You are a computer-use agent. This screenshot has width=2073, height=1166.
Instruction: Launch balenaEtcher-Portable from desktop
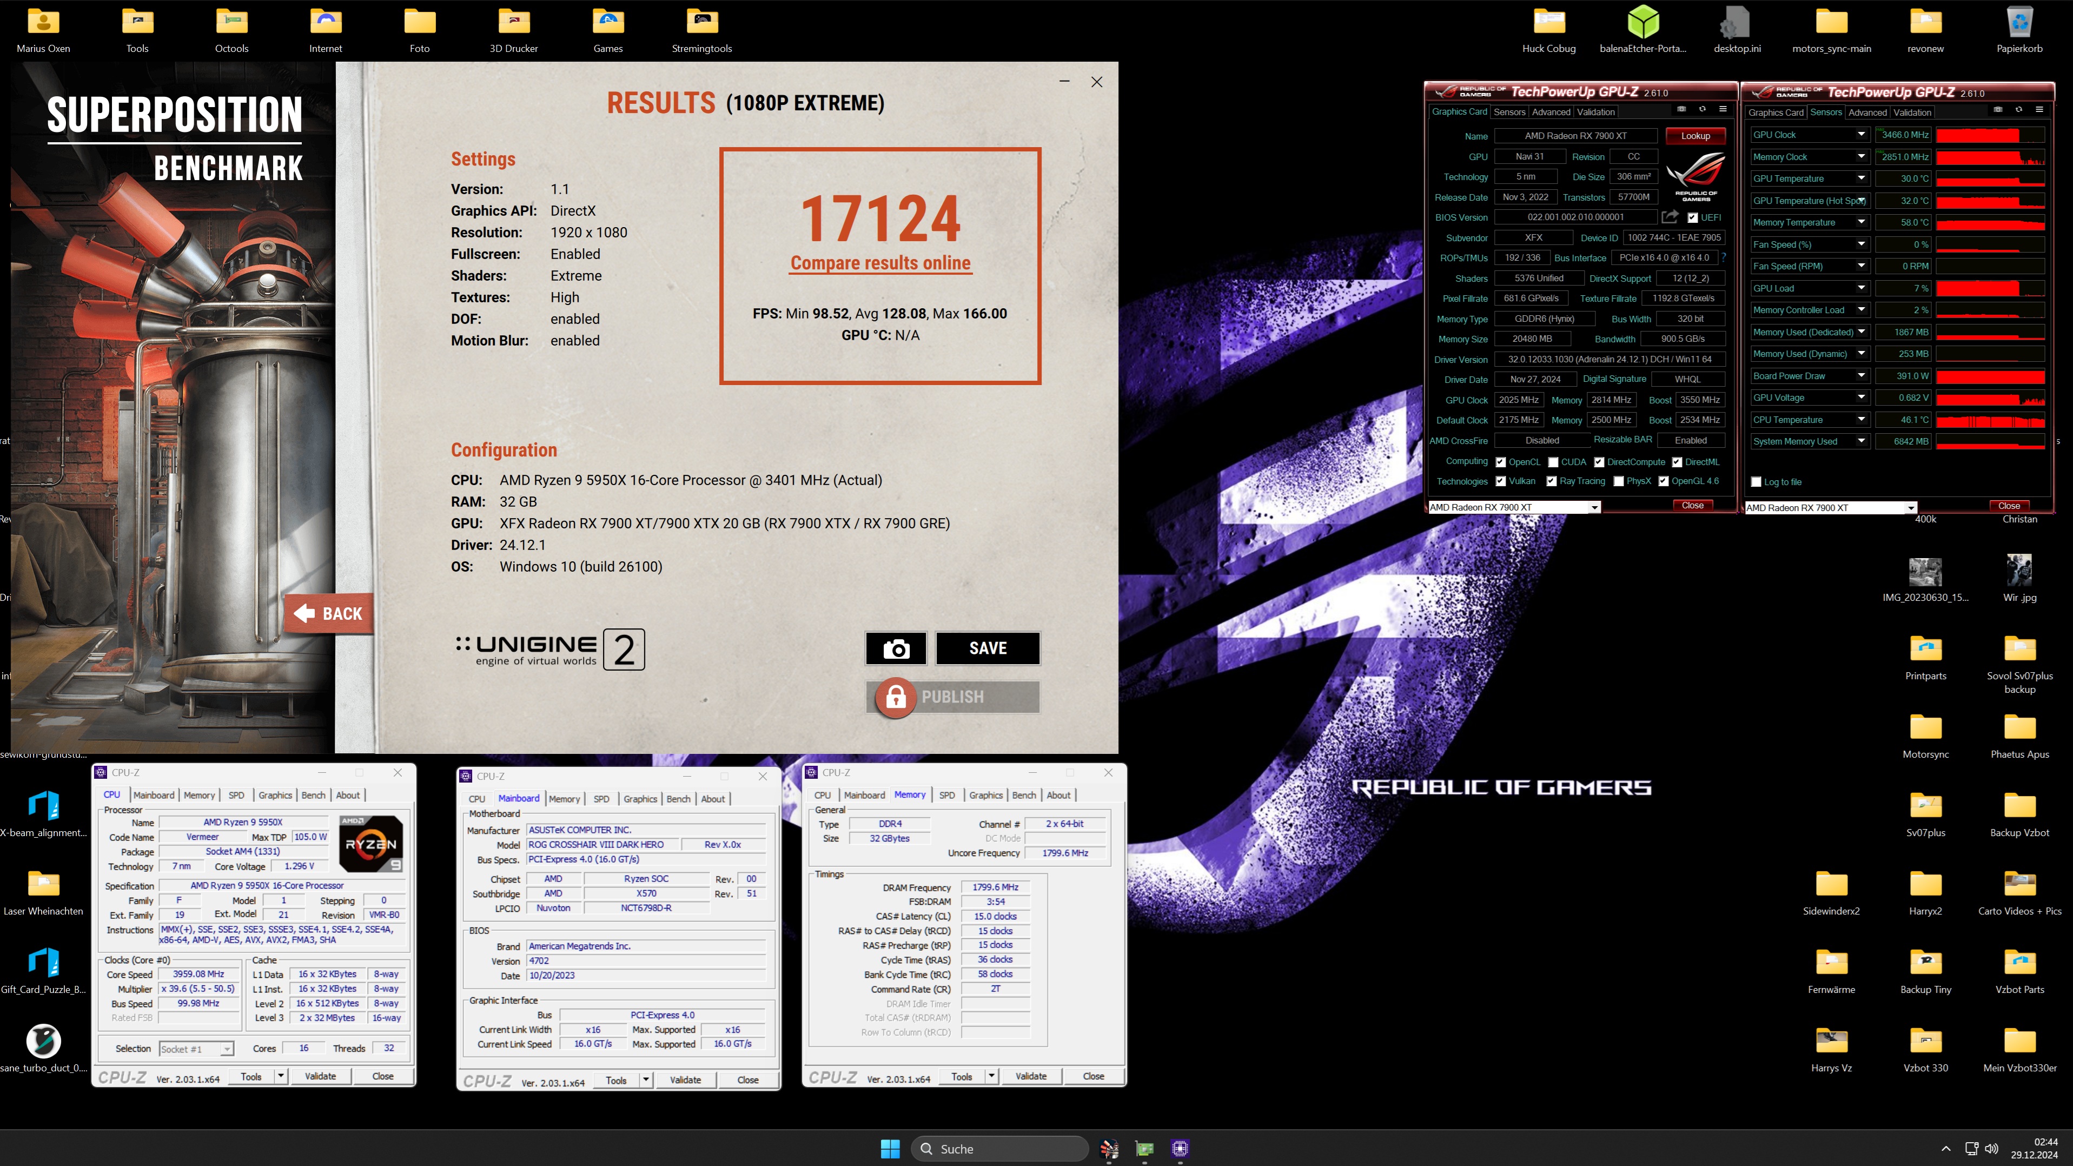pos(1642,31)
